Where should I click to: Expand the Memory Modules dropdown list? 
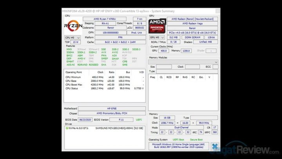tap(183, 62)
